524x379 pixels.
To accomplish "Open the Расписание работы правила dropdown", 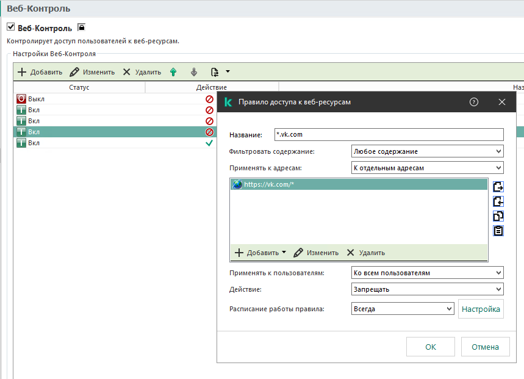I will coord(403,309).
